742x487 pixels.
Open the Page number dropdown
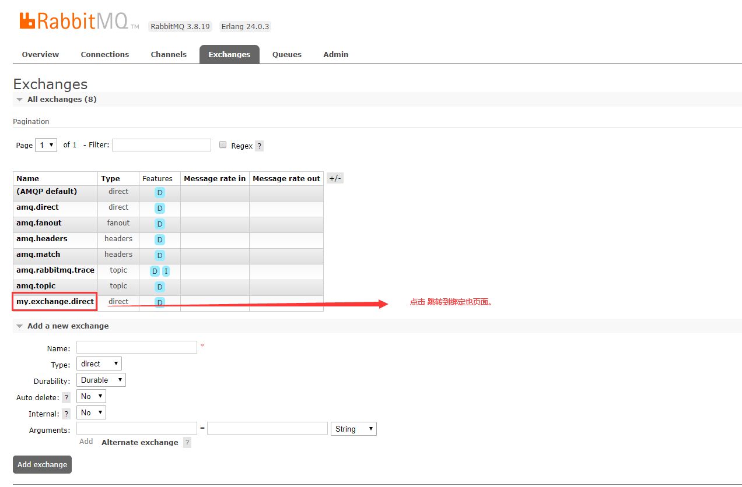[x=46, y=145]
